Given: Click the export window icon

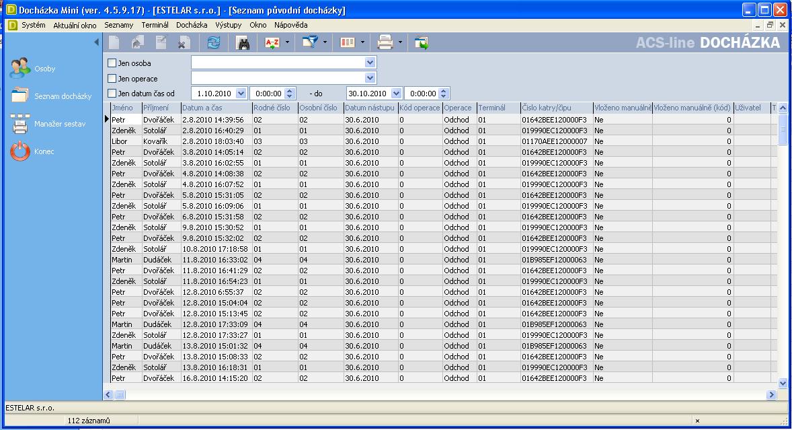Looking at the screenshot, I should click(422, 43).
